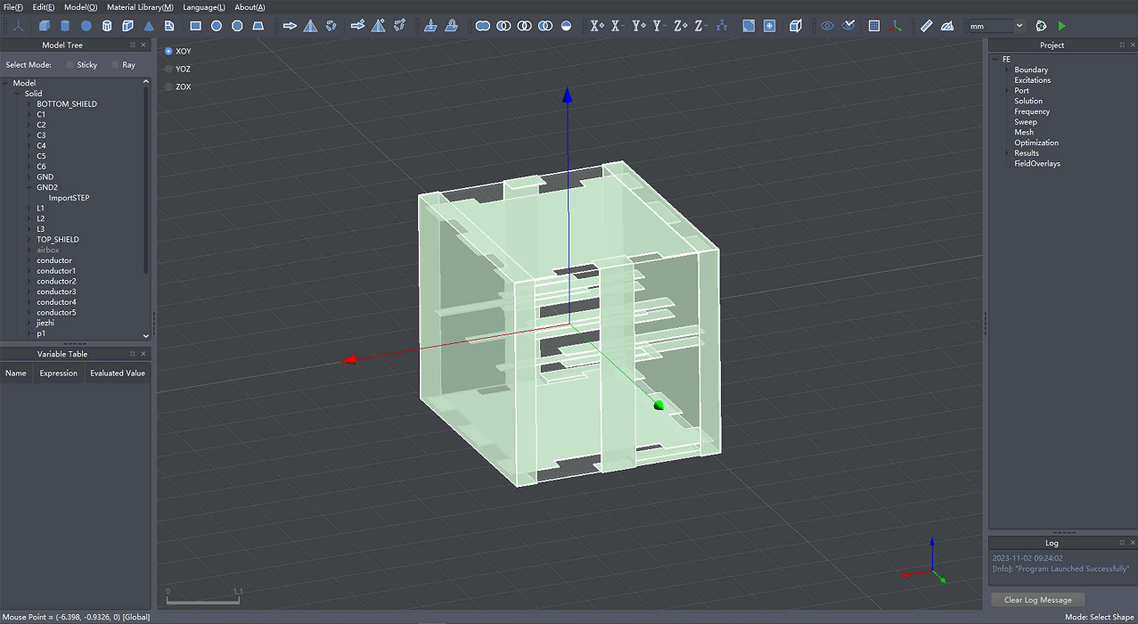Image resolution: width=1138 pixels, height=624 pixels.
Task: Expand the BOTTOM_SHIELD tree node
Action: tap(29, 104)
